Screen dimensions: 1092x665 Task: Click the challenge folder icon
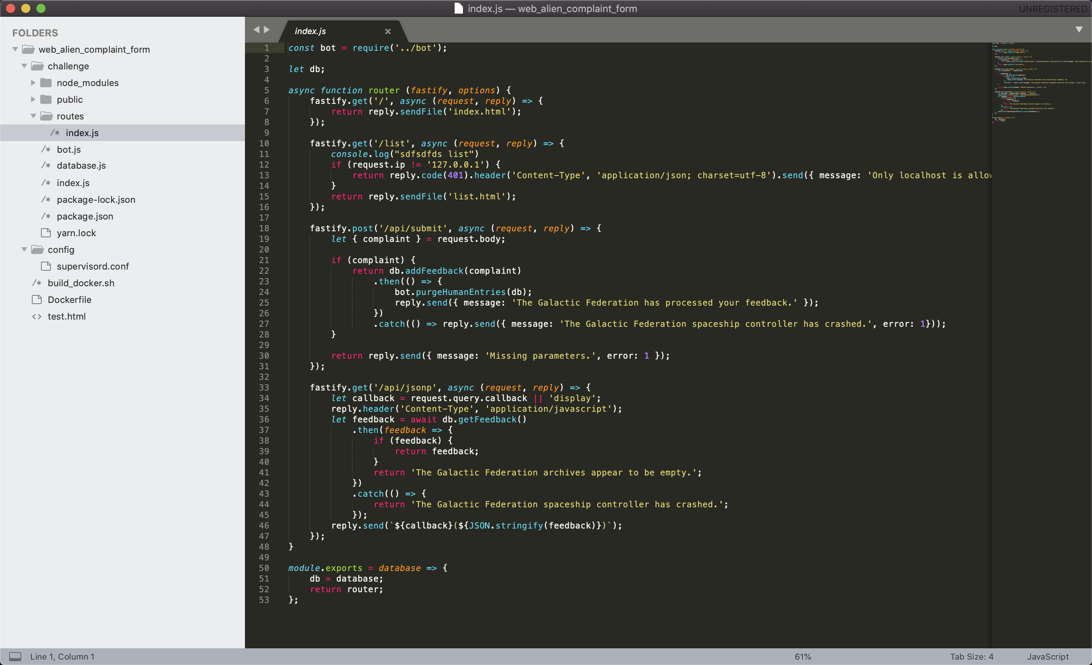[x=37, y=66]
